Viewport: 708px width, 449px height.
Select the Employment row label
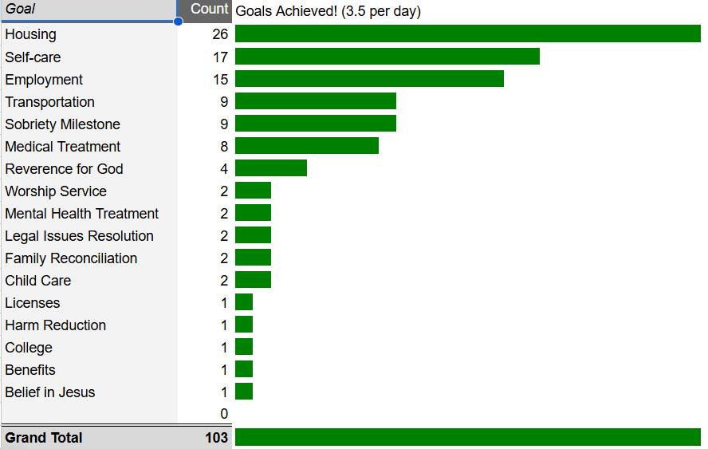(x=44, y=80)
